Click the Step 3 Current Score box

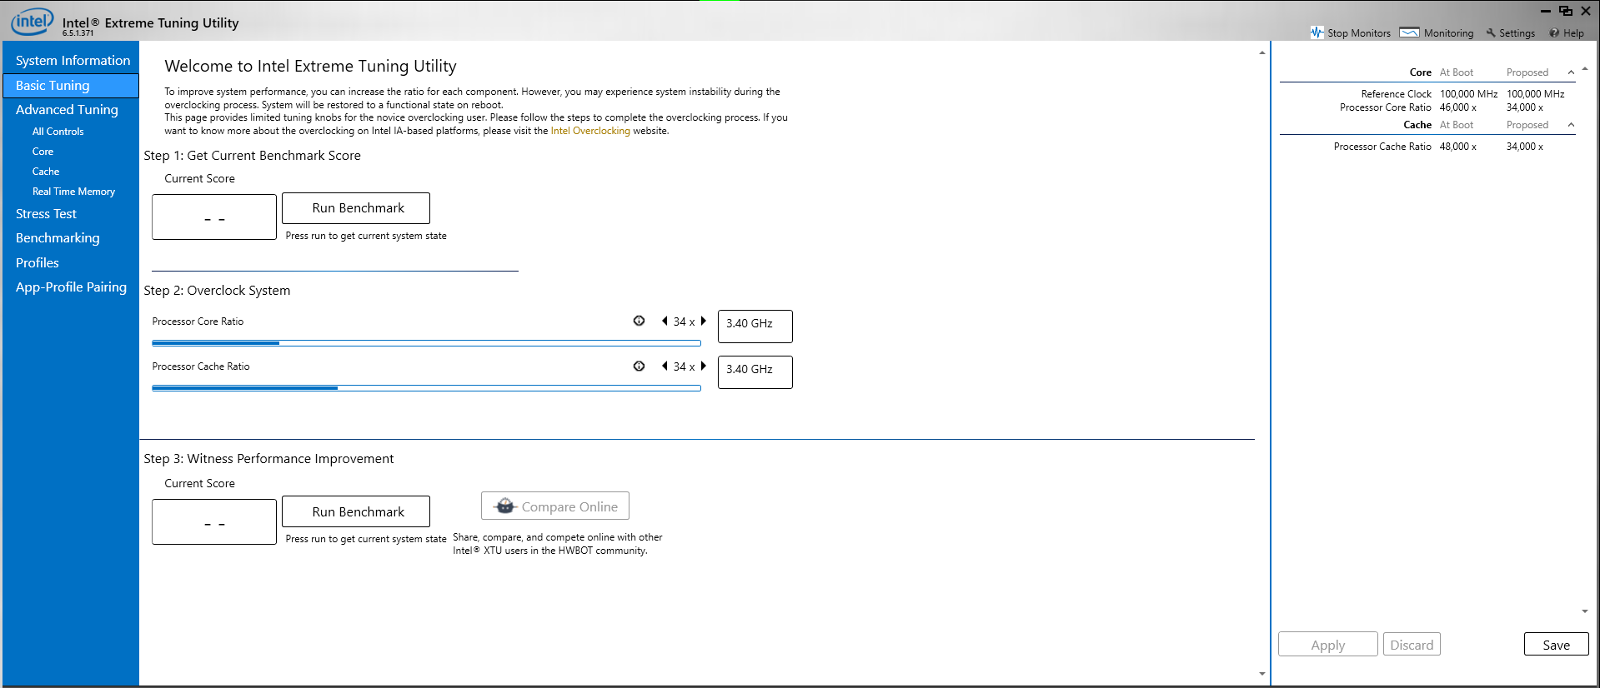214,522
